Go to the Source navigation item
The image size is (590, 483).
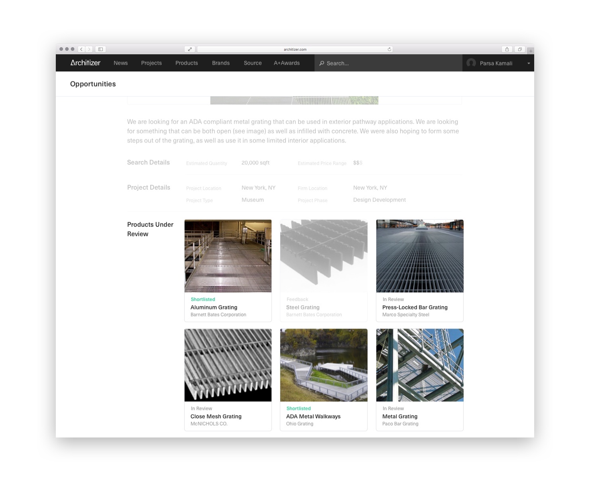click(x=253, y=63)
